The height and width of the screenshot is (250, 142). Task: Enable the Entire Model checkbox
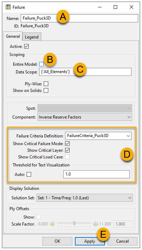tap(42, 64)
